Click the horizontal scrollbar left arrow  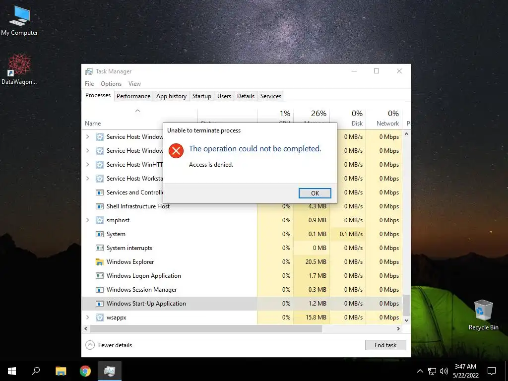pyautogui.click(x=86, y=328)
